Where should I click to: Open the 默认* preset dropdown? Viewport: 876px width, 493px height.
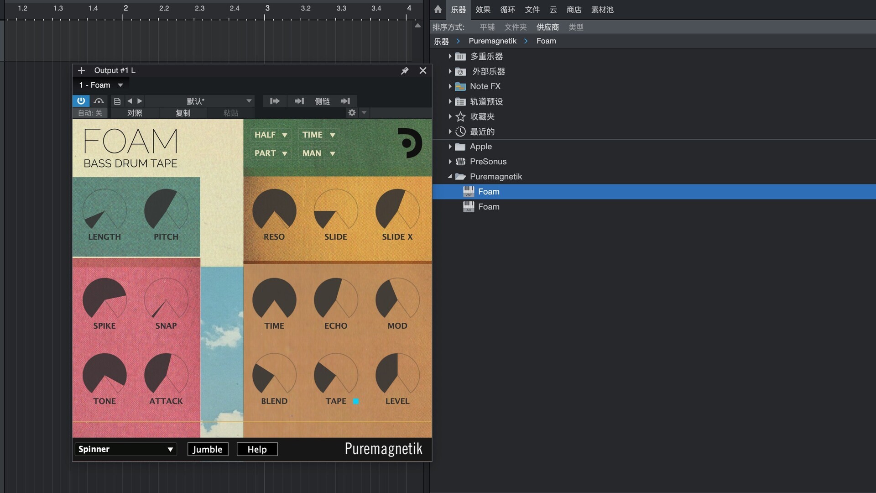click(200, 101)
